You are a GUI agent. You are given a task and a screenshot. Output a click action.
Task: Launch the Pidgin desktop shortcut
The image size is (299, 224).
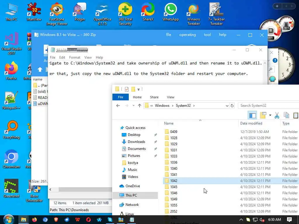[79, 12]
